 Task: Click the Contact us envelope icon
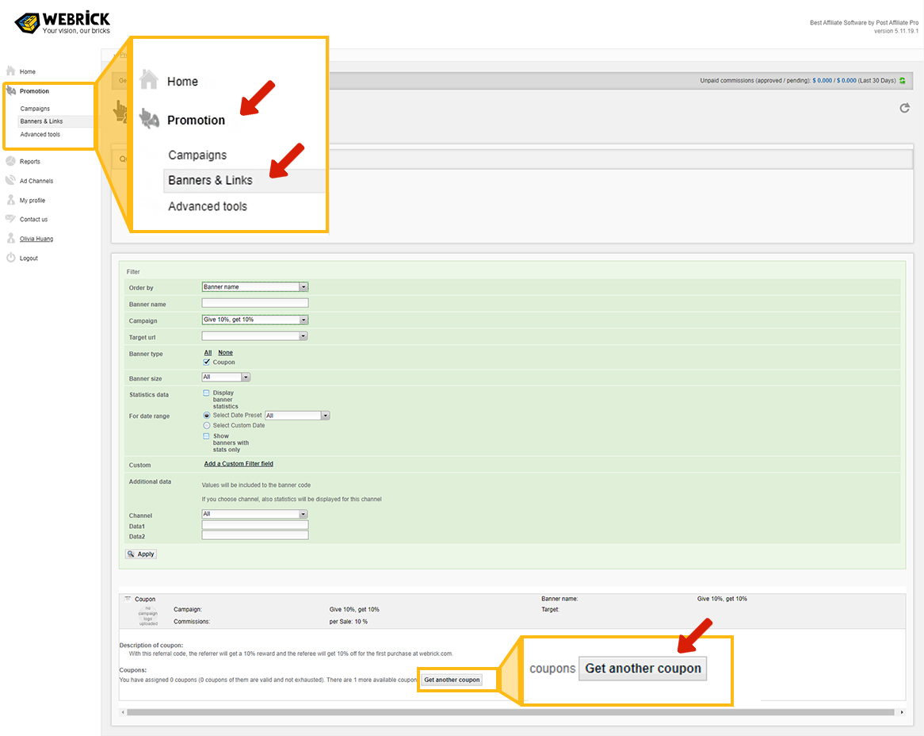[11, 219]
